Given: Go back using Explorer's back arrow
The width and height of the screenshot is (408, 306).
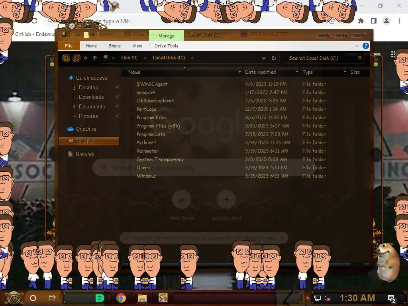Looking at the screenshot, I should [66, 58].
